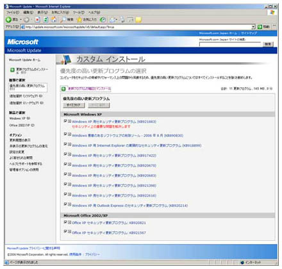282x269 pixels.
Task: Open the Microsoft Update ホーム sidebar link
Action: (x=24, y=60)
